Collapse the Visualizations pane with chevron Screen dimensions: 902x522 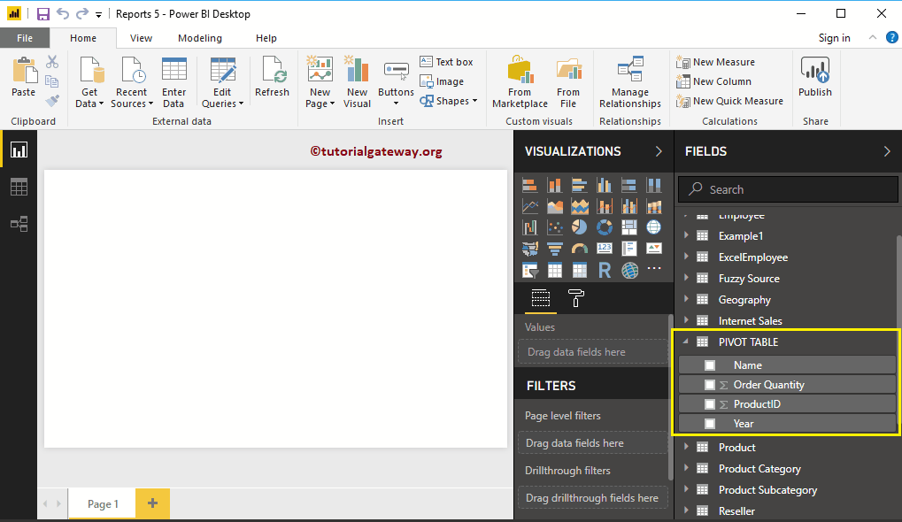659,151
